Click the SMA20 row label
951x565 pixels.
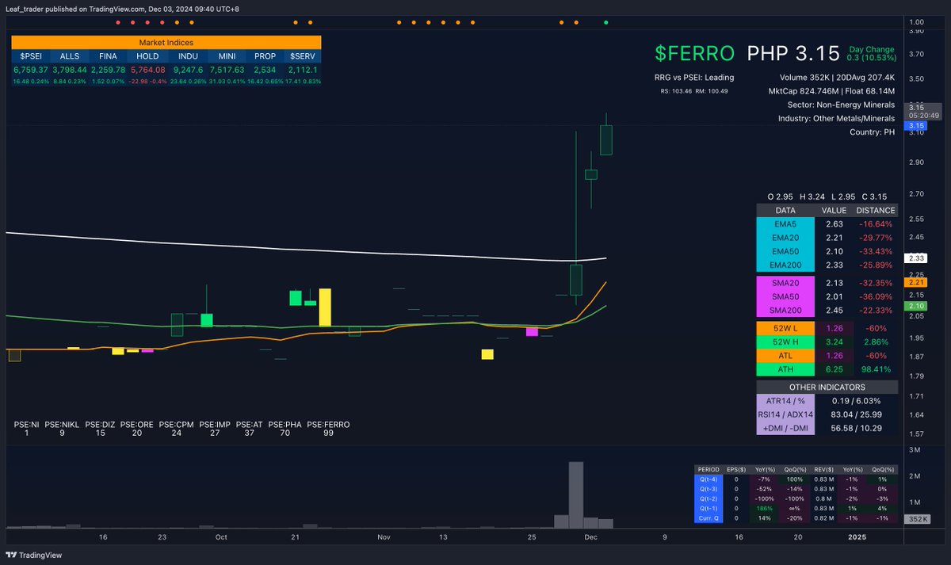785,283
